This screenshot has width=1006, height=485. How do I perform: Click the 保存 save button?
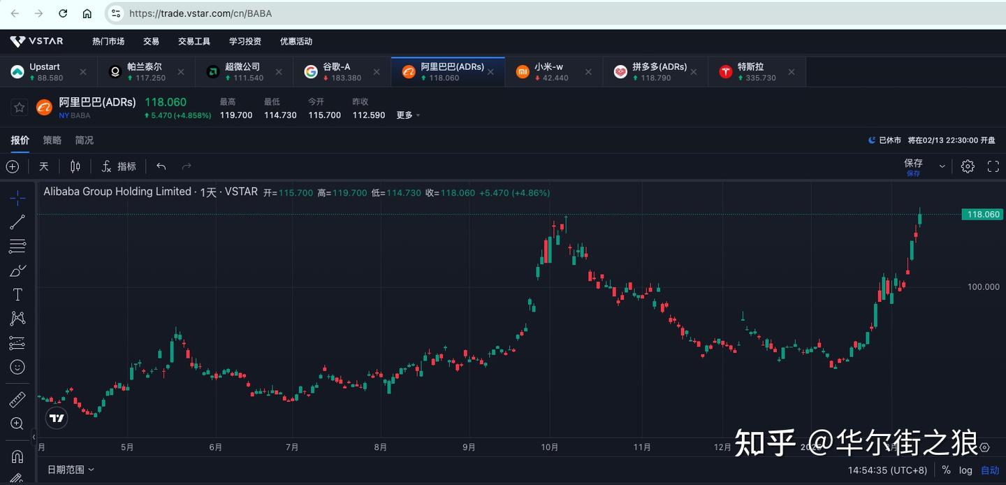914,166
